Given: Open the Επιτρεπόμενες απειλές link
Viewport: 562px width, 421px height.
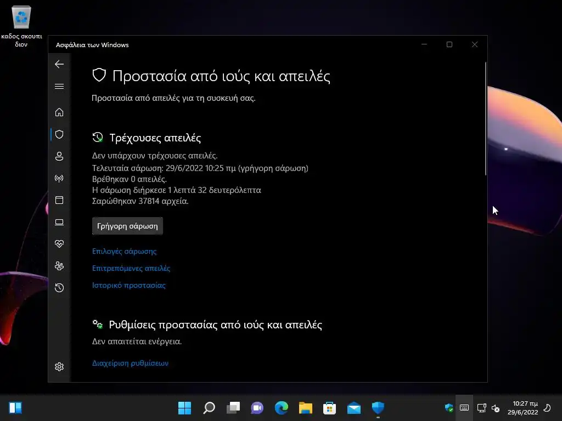Looking at the screenshot, I should click(131, 268).
